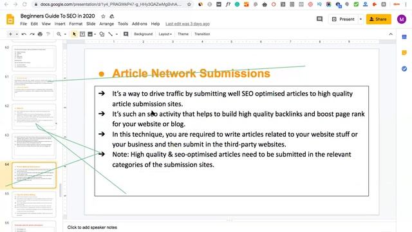Viewport: 412px width, 232px height.
Task: Click the Transition button
Action: (x=202, y=34)
